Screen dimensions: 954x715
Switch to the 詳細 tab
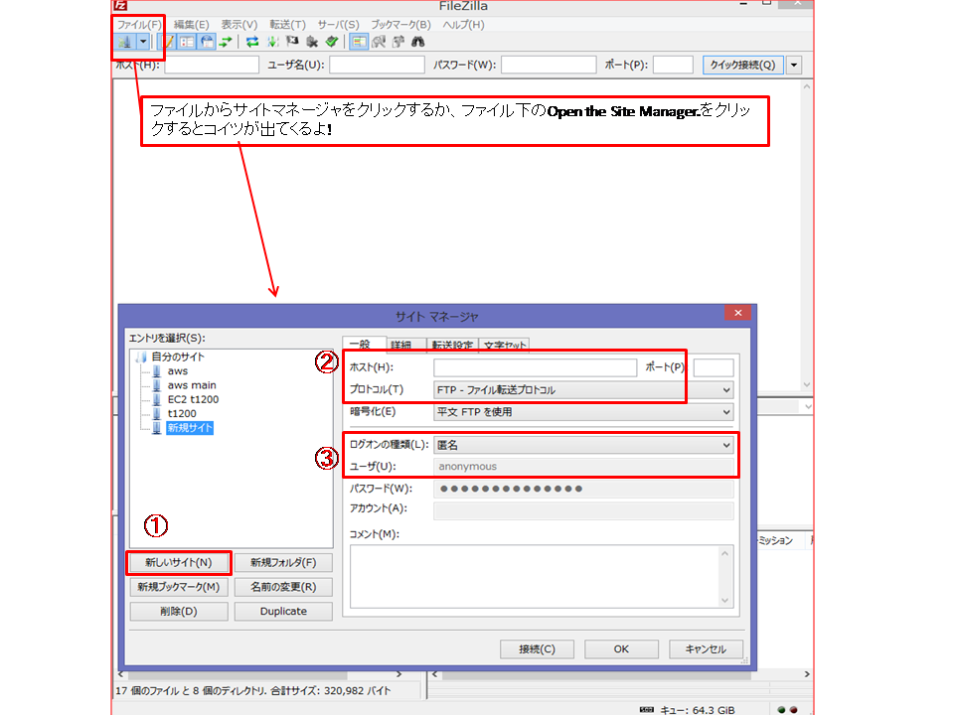405,346
